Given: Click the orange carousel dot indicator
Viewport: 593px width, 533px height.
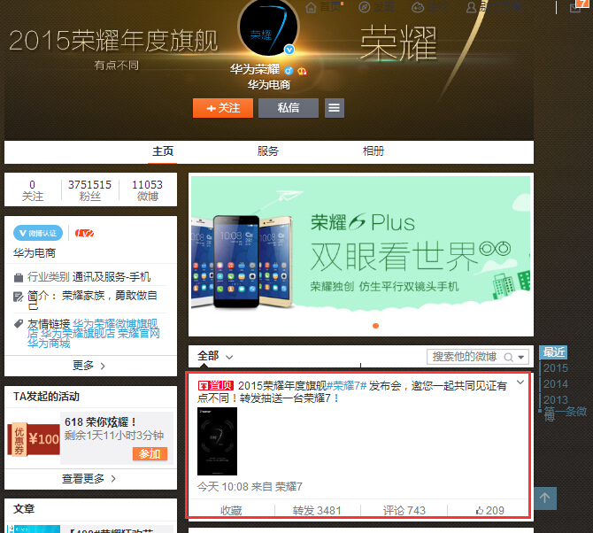Looking at the screenshot, I should point(375,326).
